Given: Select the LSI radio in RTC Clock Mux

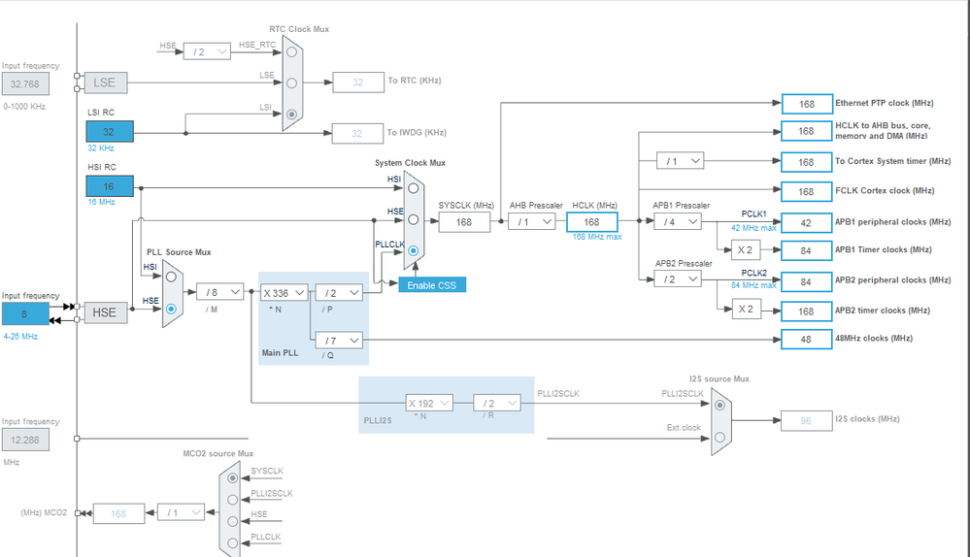Looking at the screenshot, I should click(291, 115).
